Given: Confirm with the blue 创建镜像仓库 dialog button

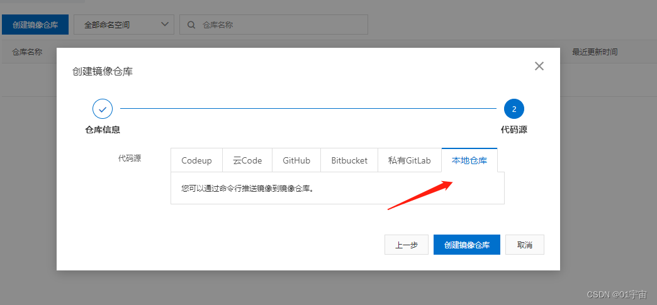Looking at the screenshot, I should [x=467, y=245].
